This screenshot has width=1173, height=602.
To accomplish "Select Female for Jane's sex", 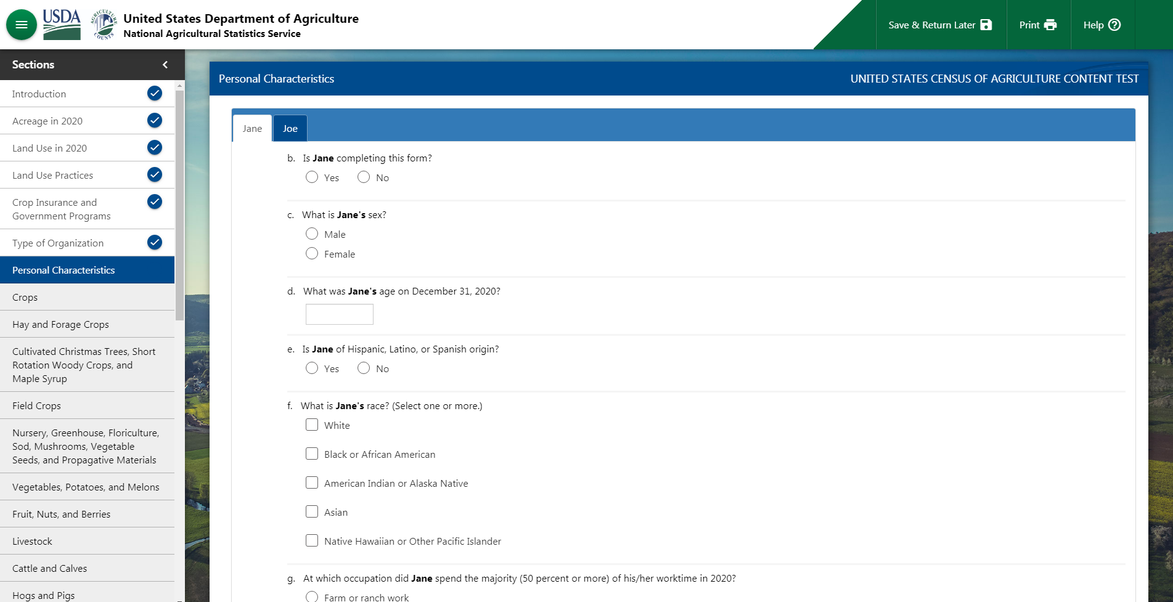I will pos(312,254).
